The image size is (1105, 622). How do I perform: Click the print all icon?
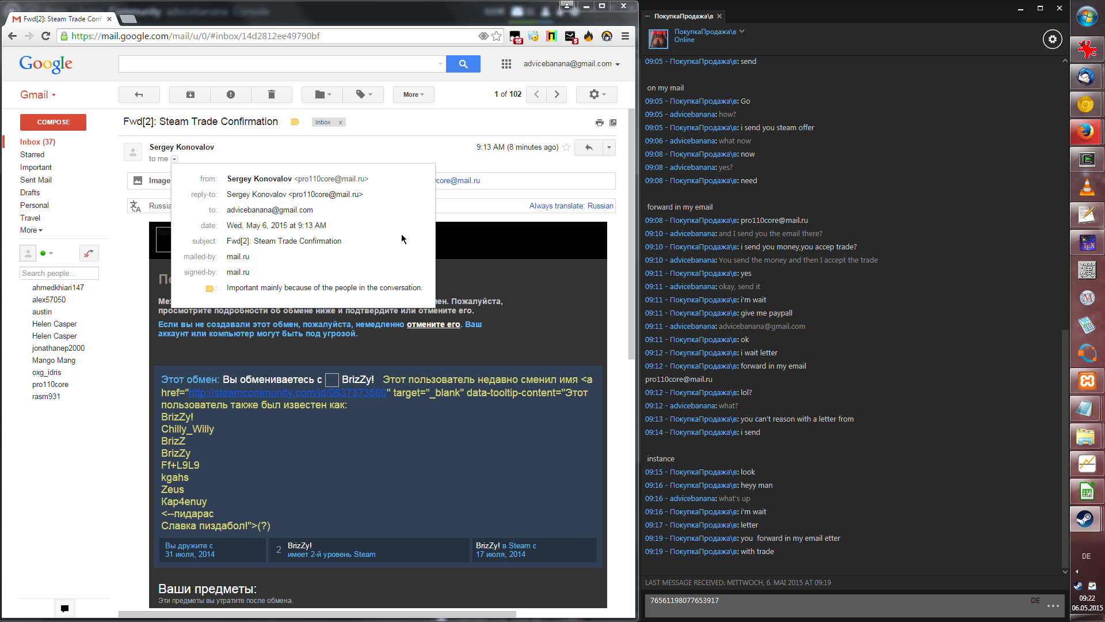coord(599,122)
